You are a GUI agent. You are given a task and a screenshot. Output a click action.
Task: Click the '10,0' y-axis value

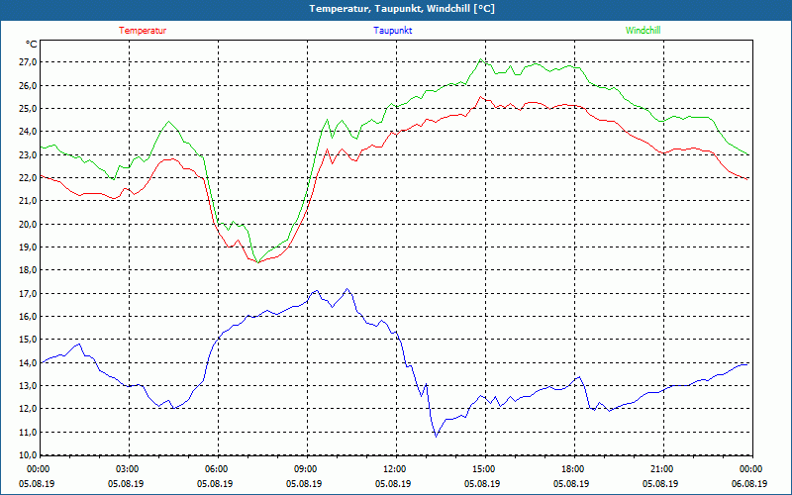pos(28,455)
